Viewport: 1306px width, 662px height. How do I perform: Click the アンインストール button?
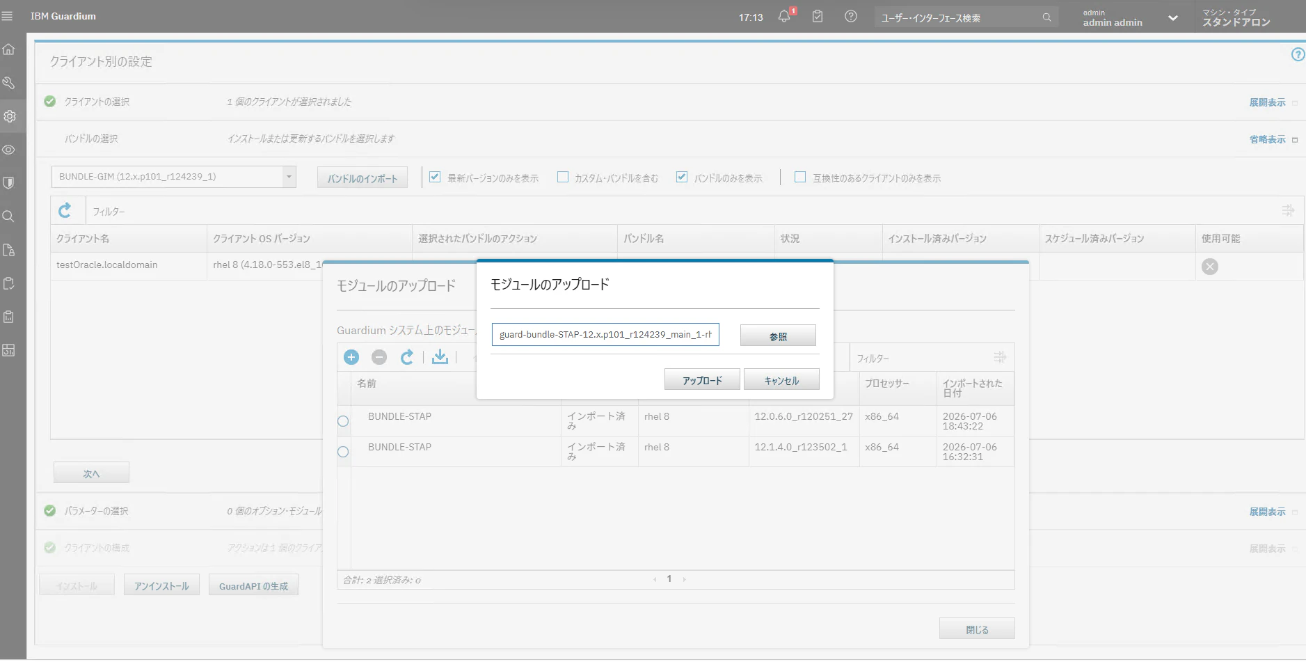(x=161, y=585)
